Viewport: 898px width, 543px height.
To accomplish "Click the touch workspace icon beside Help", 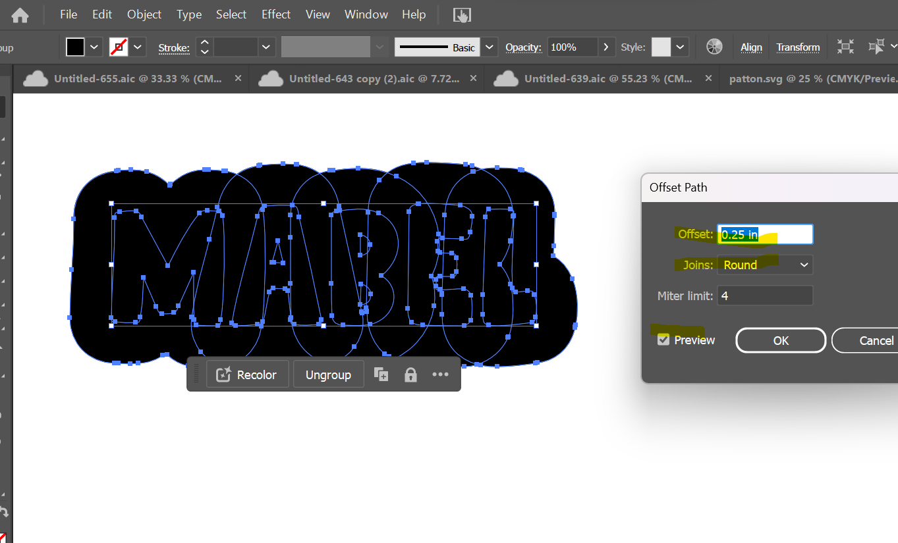I will (462, 14).
